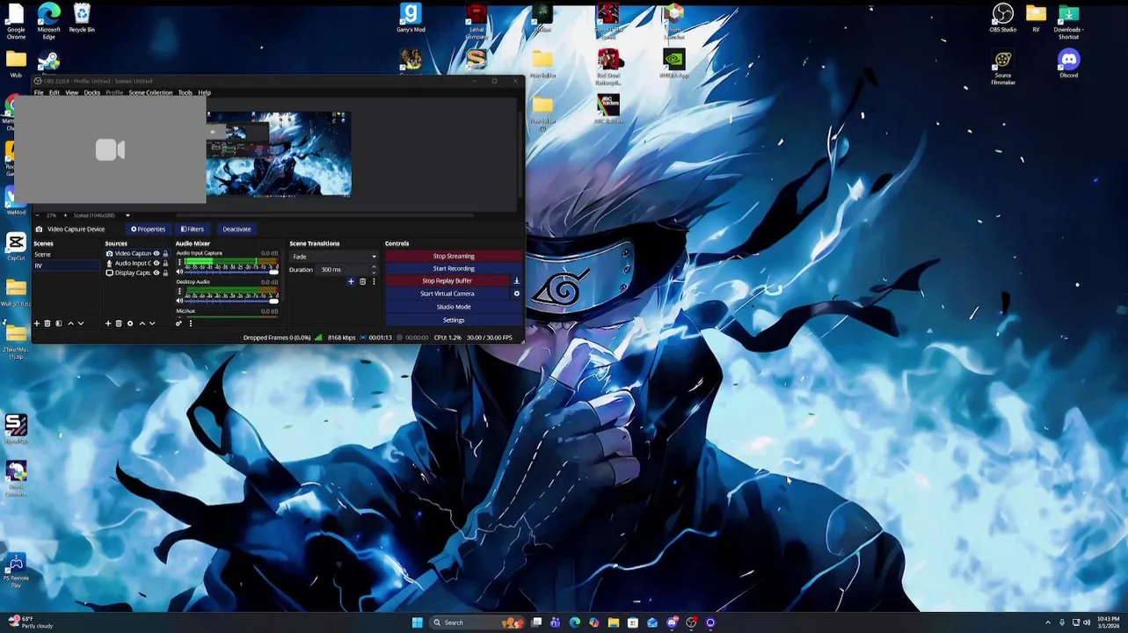Open advanced audio properties gears icon
Image resolution: width=1128 pixels, height=633 pixels.
tap(178, 324)
